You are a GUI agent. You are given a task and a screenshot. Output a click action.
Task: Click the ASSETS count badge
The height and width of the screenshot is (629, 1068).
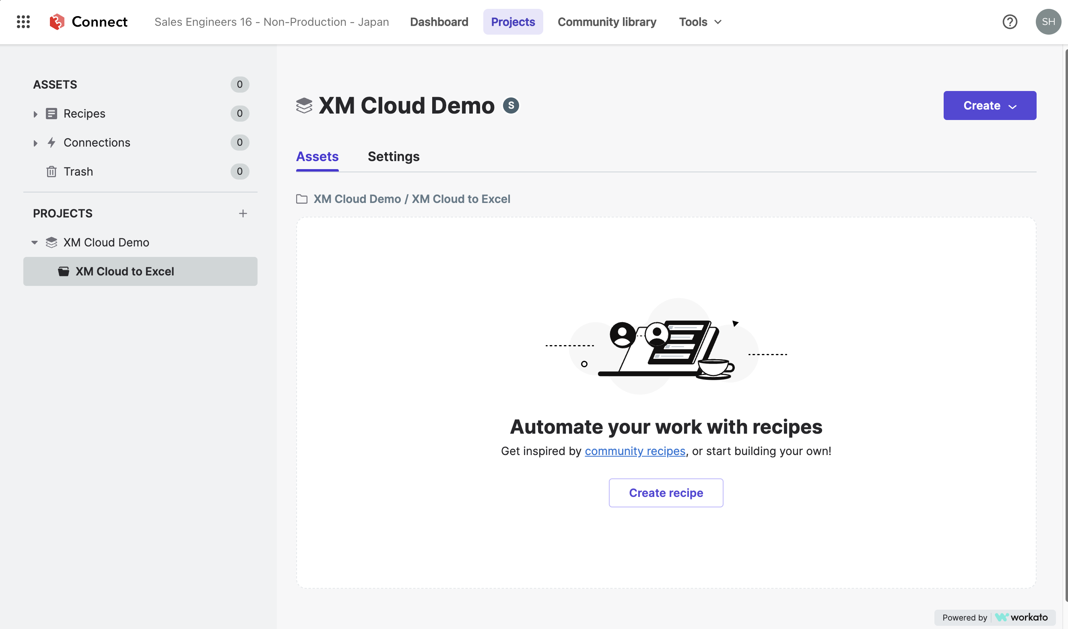pos(239,85)
